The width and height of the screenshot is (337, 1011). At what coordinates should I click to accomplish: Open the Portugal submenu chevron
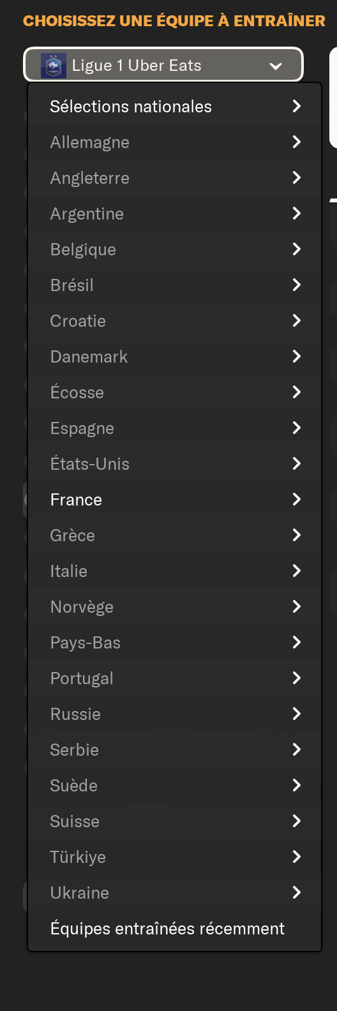pos(296,678)
